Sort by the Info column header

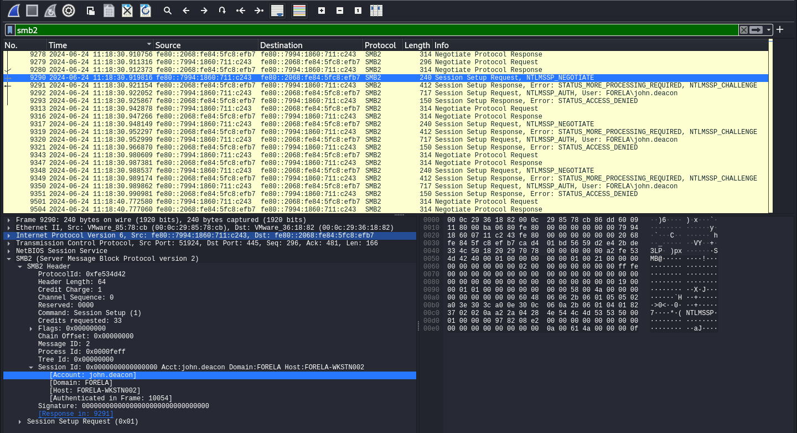click(x=601, y=45)
